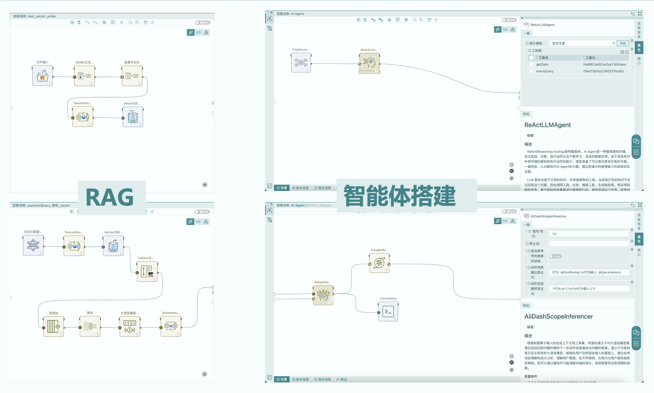Select the ConsoleOut node
The height and width of the screenshot is (393, 654).
point(388,311)
